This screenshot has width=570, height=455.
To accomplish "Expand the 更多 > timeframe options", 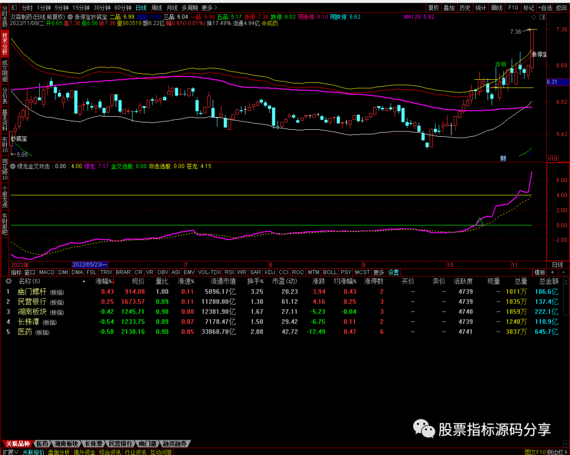I will (x=209, y=7).
